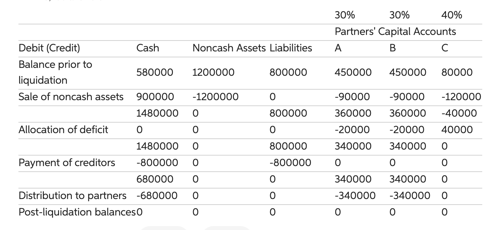The image size is (502, 230).
Task: Click the "-1200000" noncash assets entry
Action: click(x=215, y=97)
